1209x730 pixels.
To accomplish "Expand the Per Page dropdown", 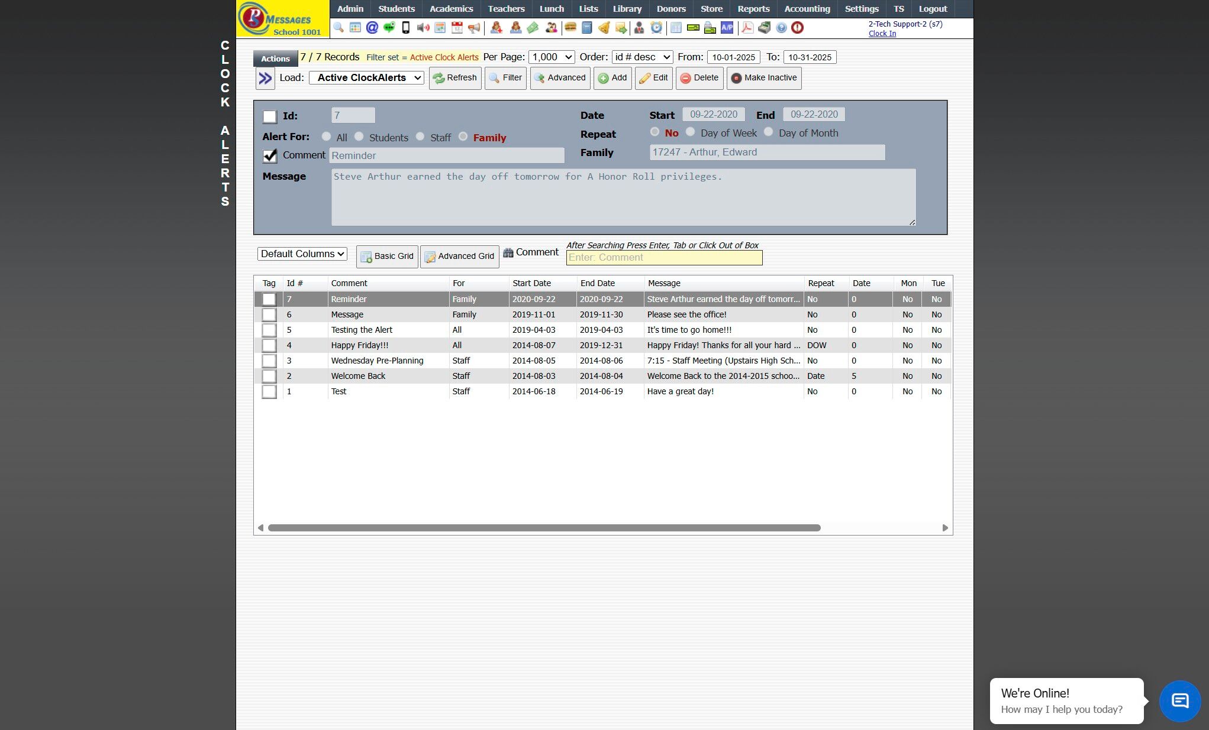I will pos(552,57).
